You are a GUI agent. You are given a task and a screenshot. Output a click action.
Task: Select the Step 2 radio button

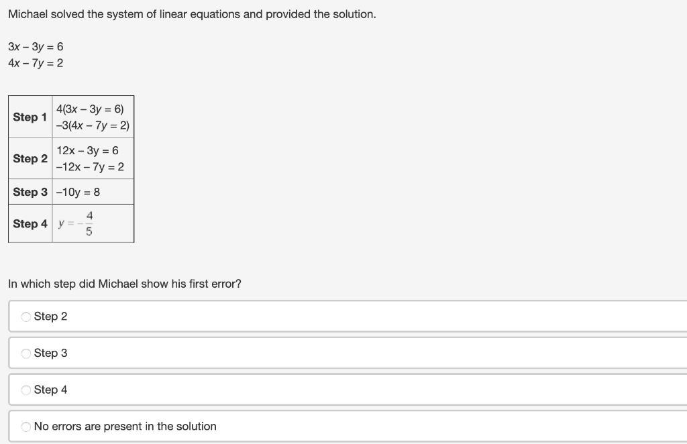click(26, 317)
